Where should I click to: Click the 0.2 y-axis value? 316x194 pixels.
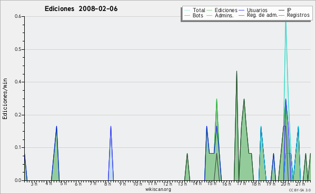(18, 115)
